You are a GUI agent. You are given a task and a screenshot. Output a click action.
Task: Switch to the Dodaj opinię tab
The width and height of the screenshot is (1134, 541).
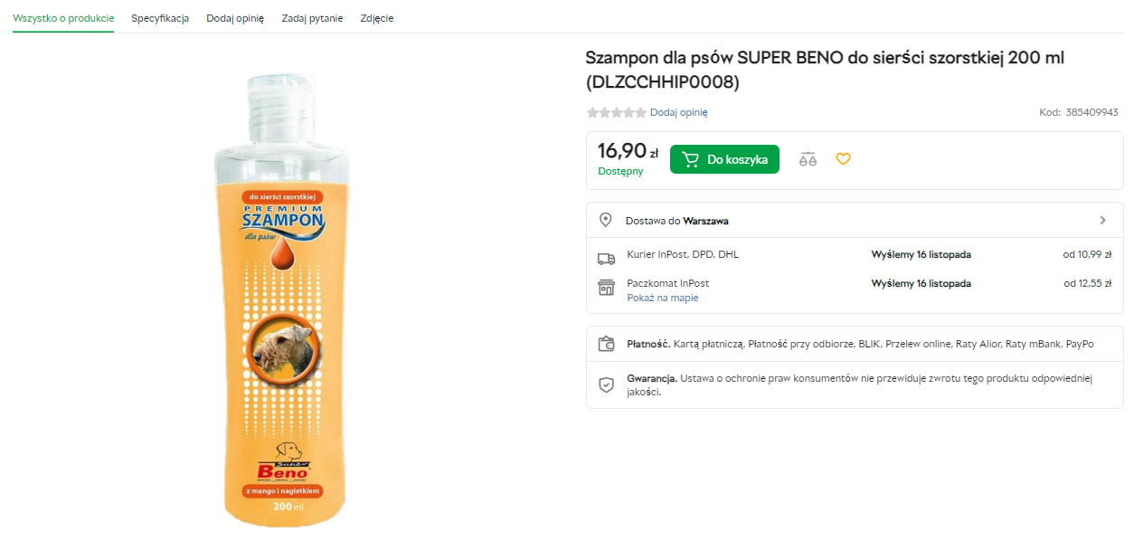235,18
